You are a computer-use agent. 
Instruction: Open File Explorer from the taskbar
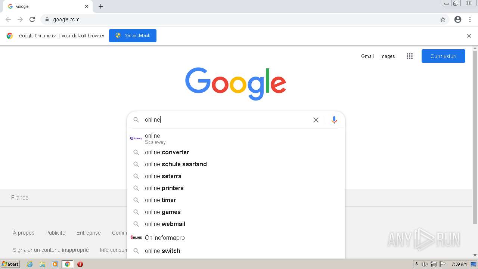click(x=42, y=264)
